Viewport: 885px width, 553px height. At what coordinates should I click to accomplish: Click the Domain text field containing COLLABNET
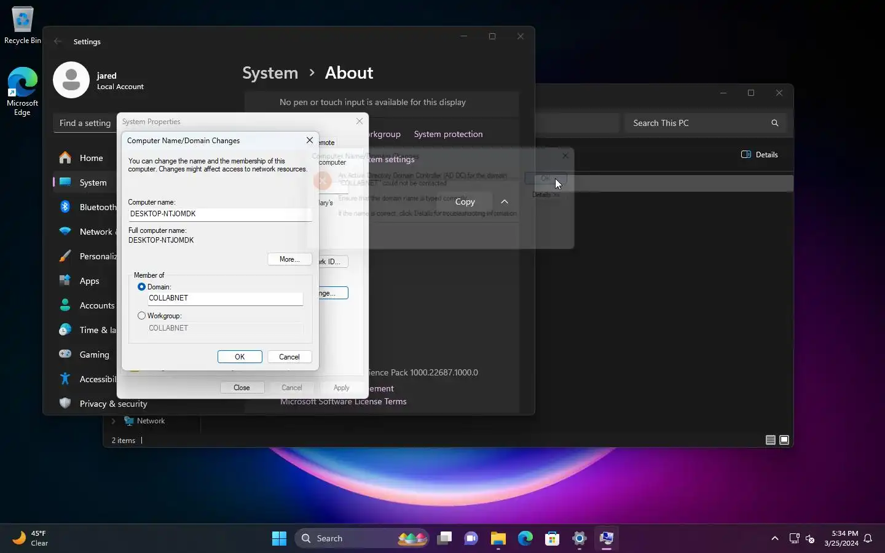pos(225,298)
